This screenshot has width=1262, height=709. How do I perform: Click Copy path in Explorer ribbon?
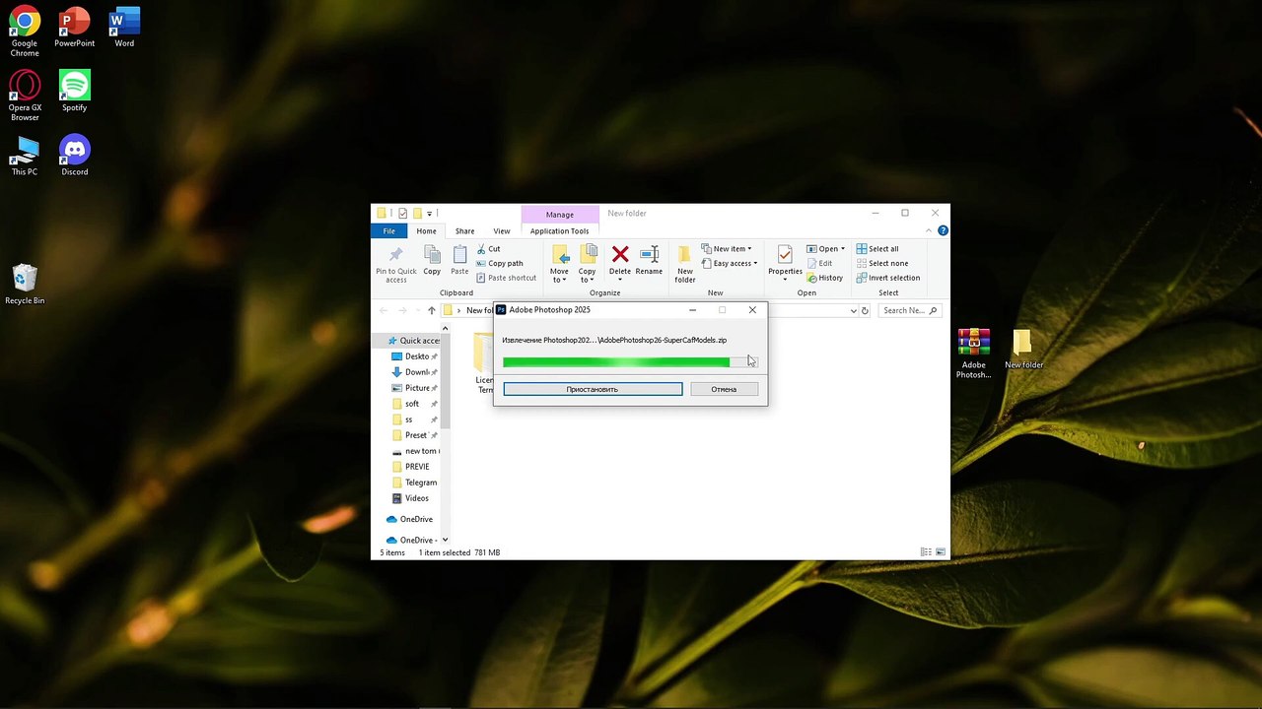coord(499,263)
